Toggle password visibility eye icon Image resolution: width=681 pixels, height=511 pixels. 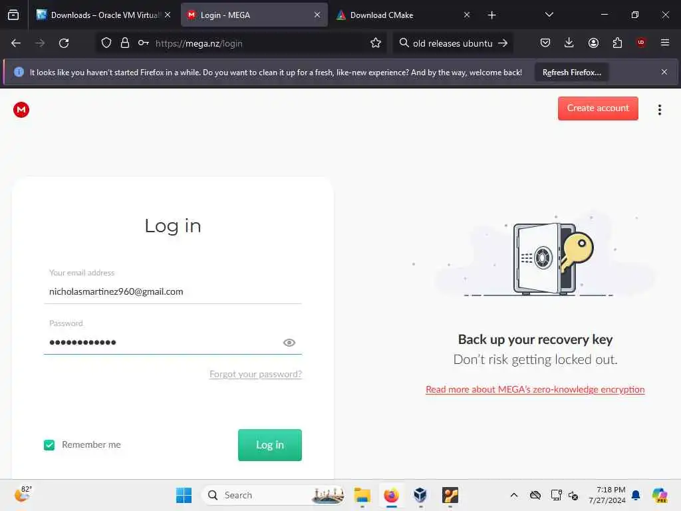289,343
